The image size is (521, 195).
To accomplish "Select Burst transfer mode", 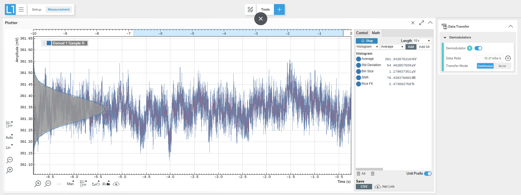I will [502, 66].
